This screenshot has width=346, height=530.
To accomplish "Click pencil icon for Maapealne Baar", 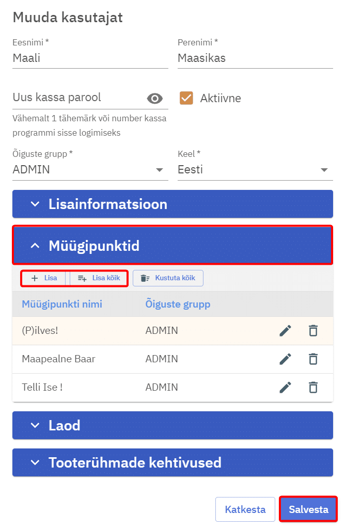I will (285, 359).
